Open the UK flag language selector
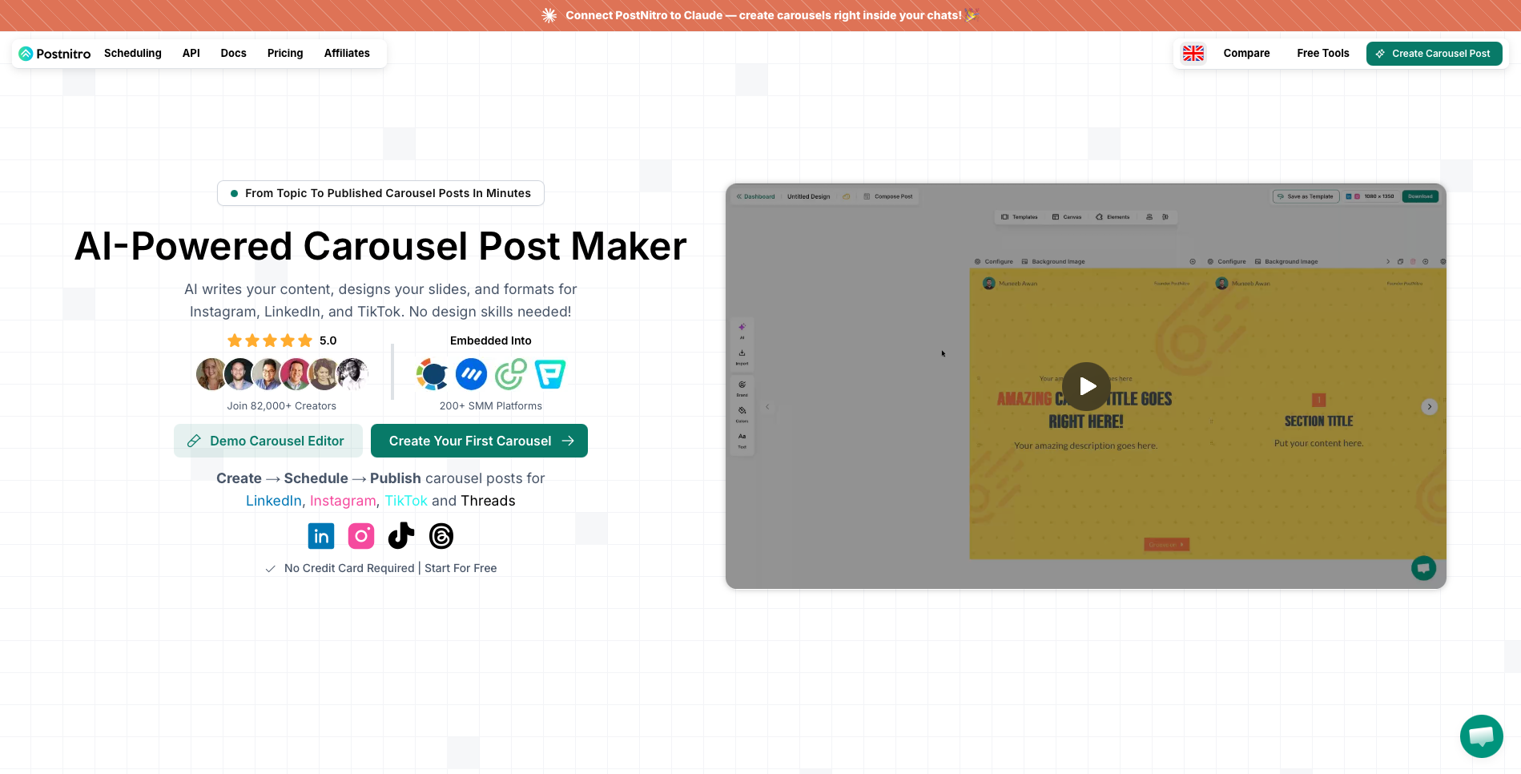The image size is (1521, 774). (x=1193, y=53)
